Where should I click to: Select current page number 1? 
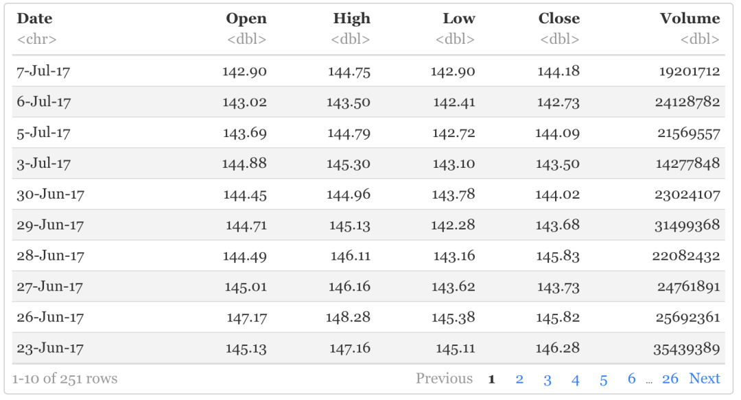[491, 379]
